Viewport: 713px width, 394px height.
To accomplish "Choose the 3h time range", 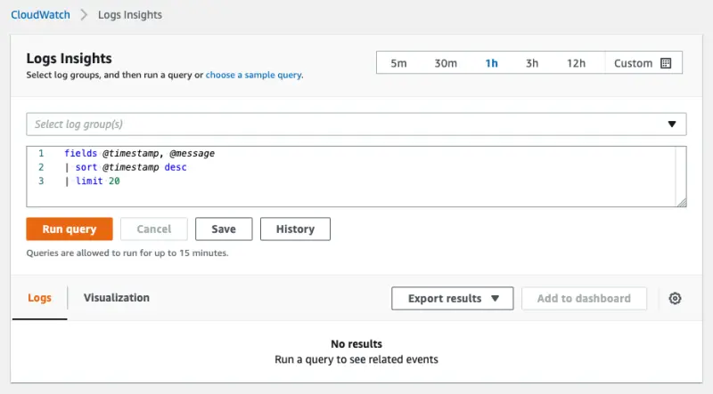I will click(532, 63).
